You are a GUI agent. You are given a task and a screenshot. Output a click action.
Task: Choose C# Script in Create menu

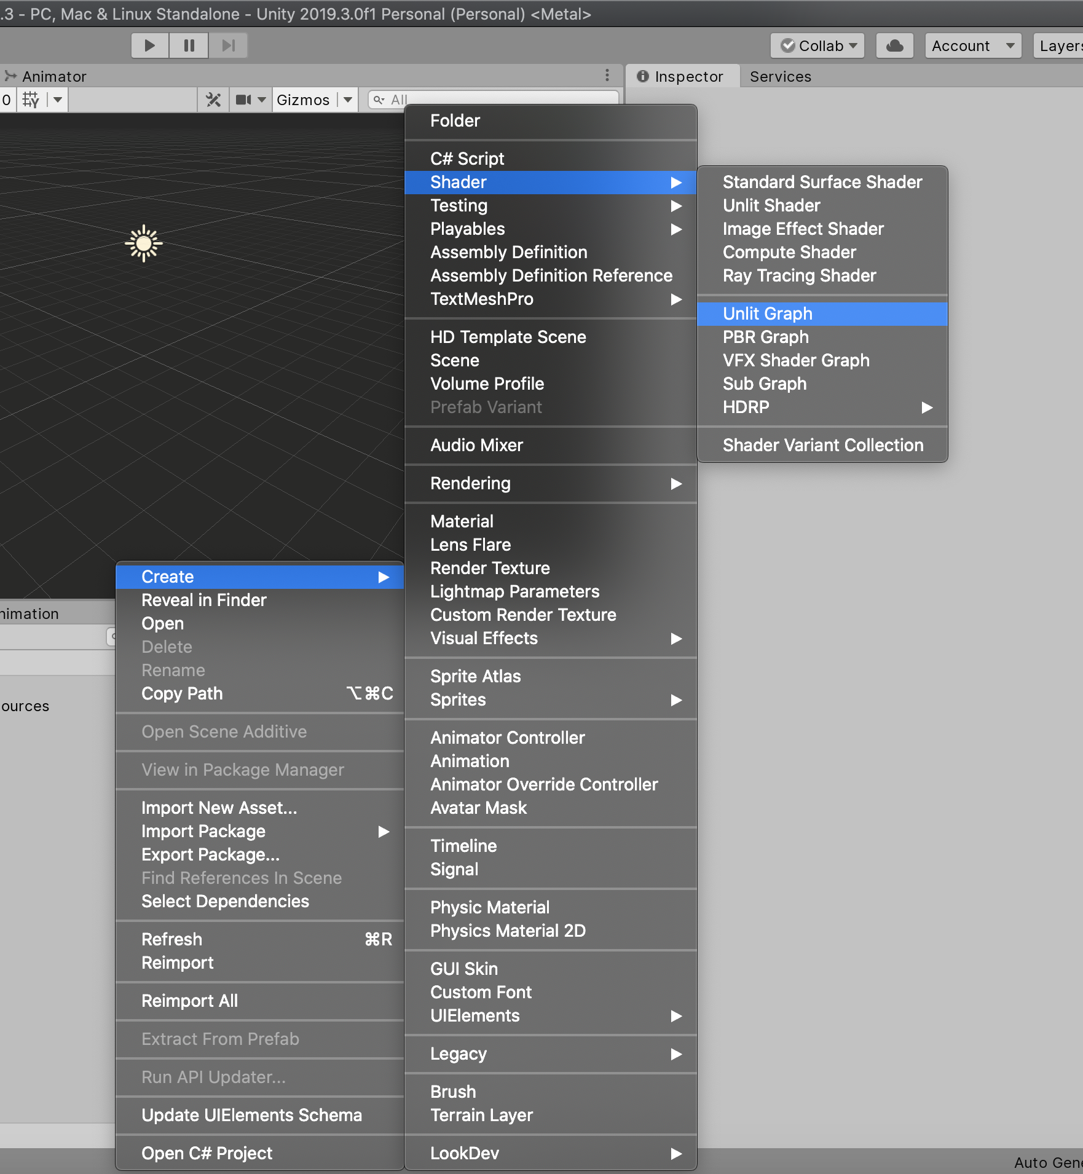coord(467,159)
